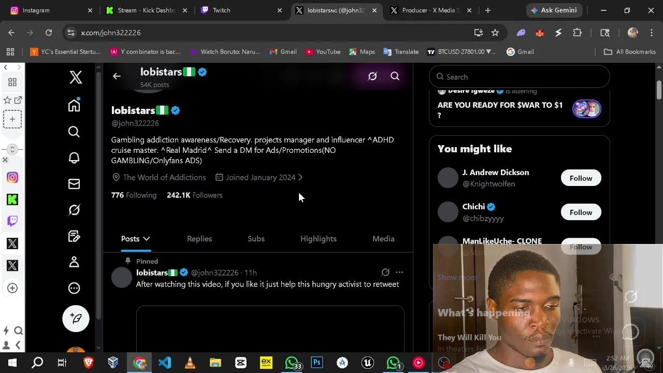Toggle the side panel up-down expander
The image size is (663, 373).
[12, 149]
